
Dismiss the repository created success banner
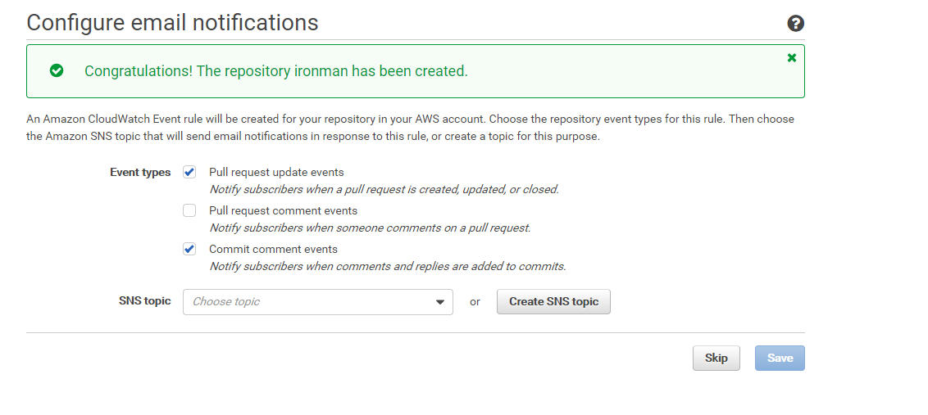point(792,58)
